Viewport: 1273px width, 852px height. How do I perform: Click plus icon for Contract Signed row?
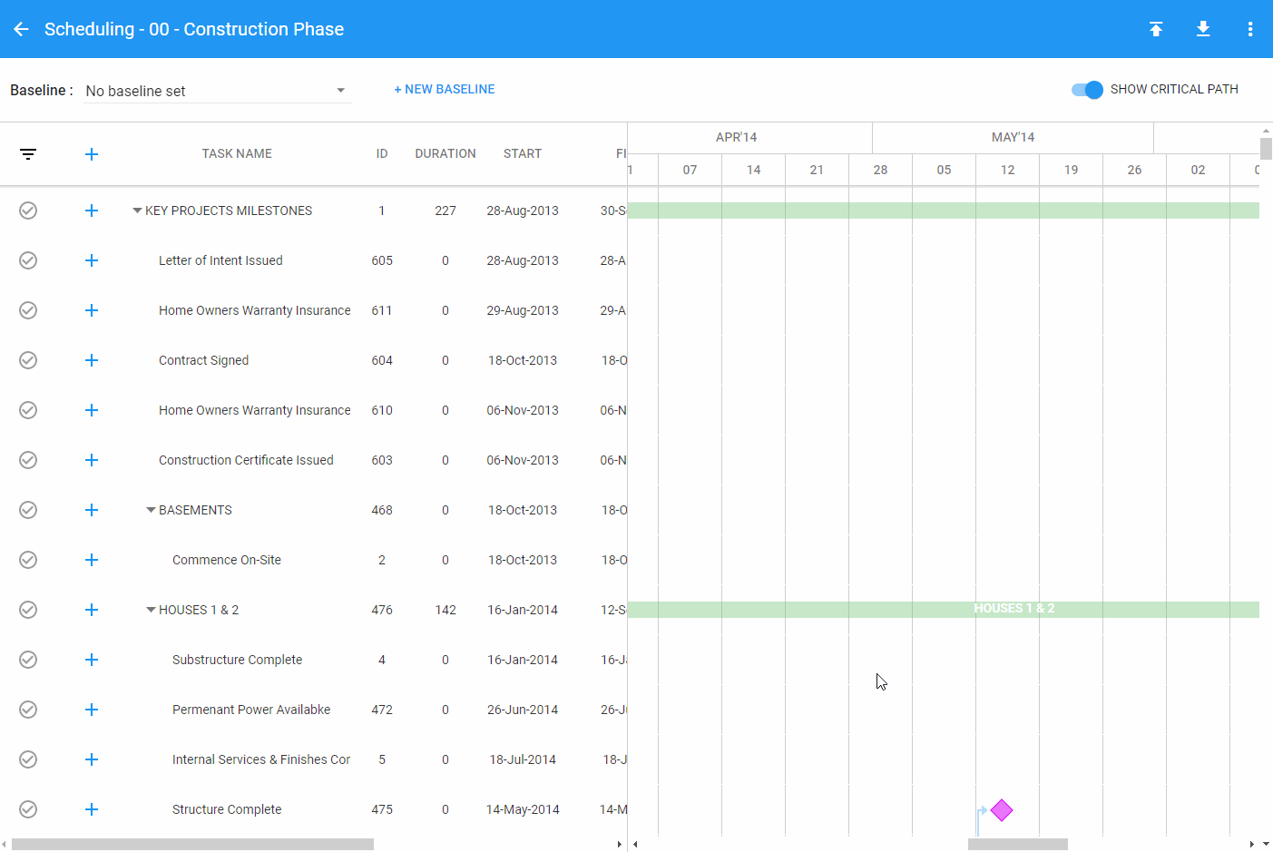tap(92, 360)
